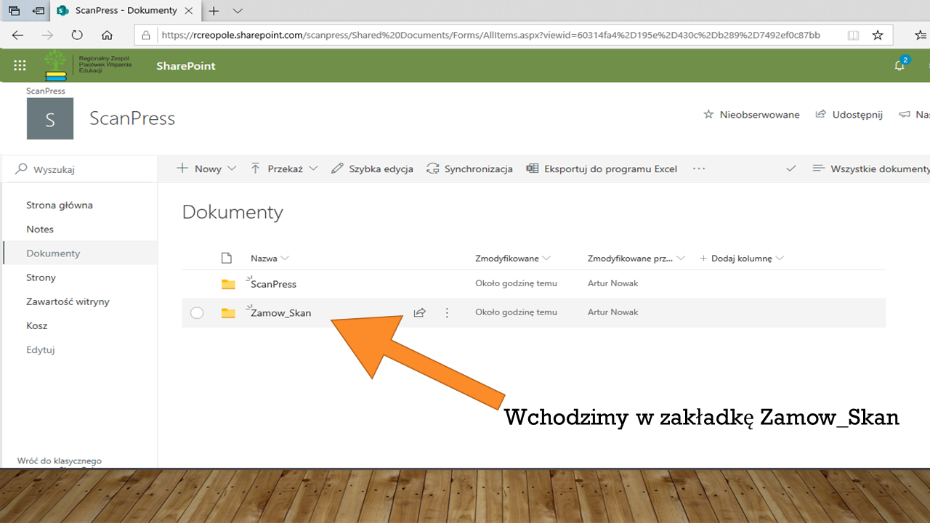This screenshot has height=523, width=930.
Task: Open Kosz recycle bin navigation item
Action: 36,325
